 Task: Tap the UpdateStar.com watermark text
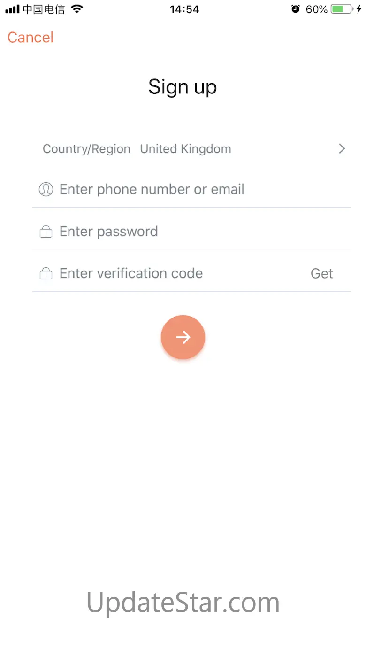183,603
